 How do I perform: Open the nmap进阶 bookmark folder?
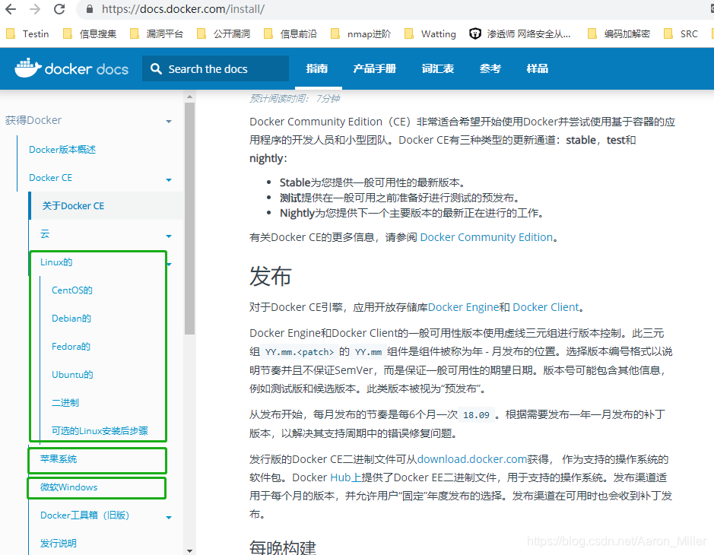(360, 33)
